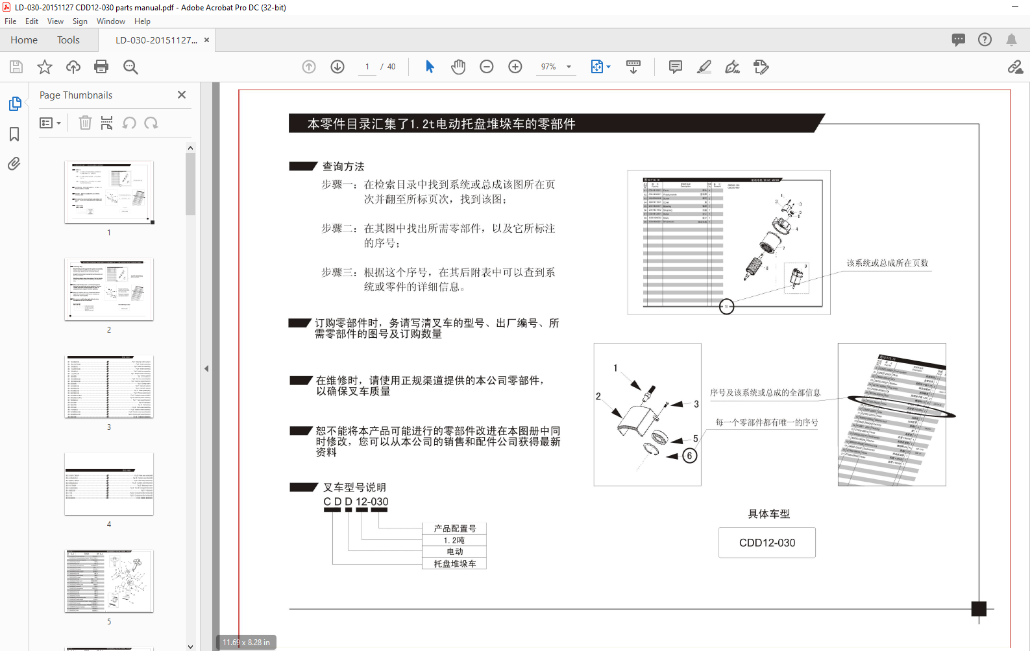
Task: Open the Help menu
Action: tap(142, 21)
